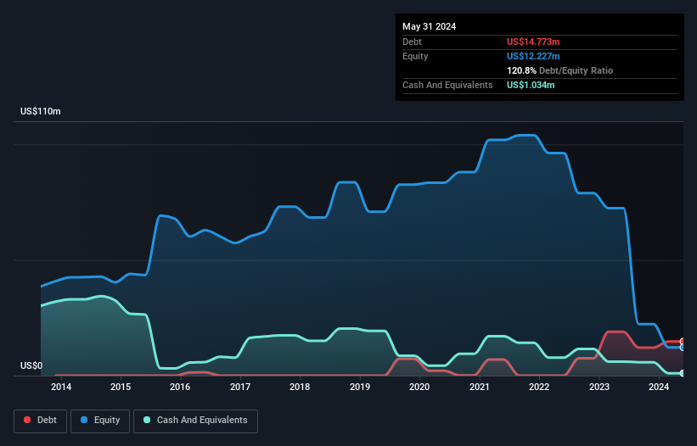Click the 2020 x-axis label
The height and width of the screenshot is (446, 697).
[419, 387]
